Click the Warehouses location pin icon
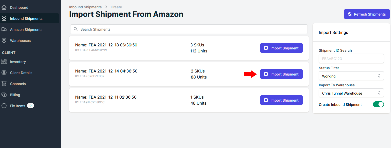 click(4, 40)
